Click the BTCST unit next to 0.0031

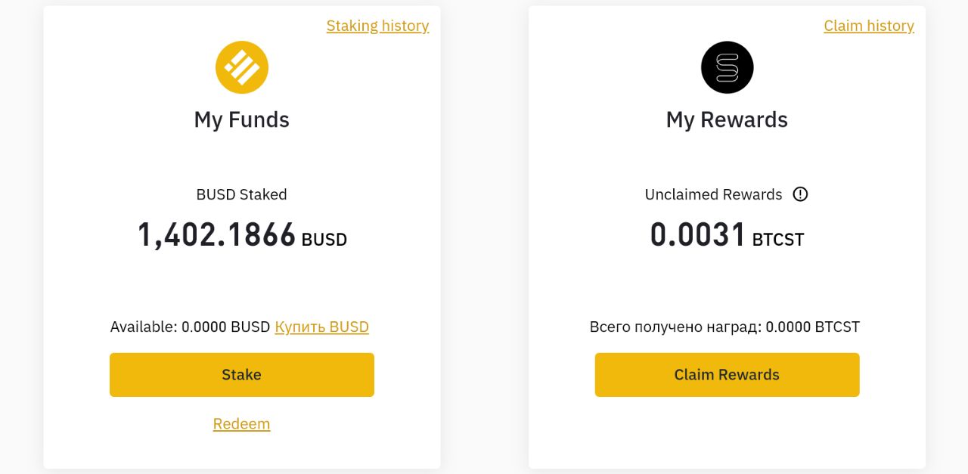778,240
